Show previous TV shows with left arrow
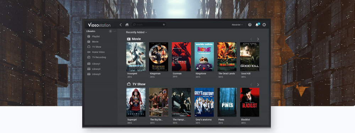Image resolution: width=355 pixels, height=133 pixels. point(251,85)
